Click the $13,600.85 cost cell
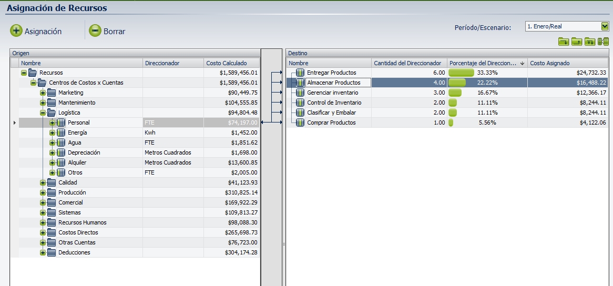613x286 pixels. click(231, 162)
